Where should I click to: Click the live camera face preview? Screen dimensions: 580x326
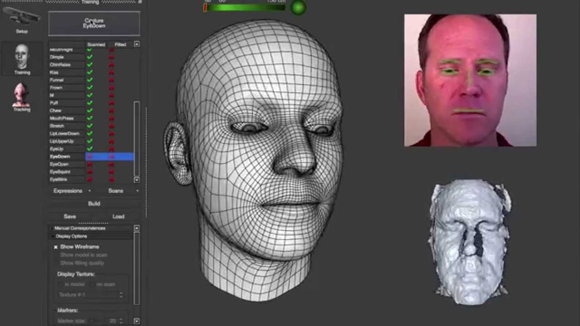tap(470, 80)
